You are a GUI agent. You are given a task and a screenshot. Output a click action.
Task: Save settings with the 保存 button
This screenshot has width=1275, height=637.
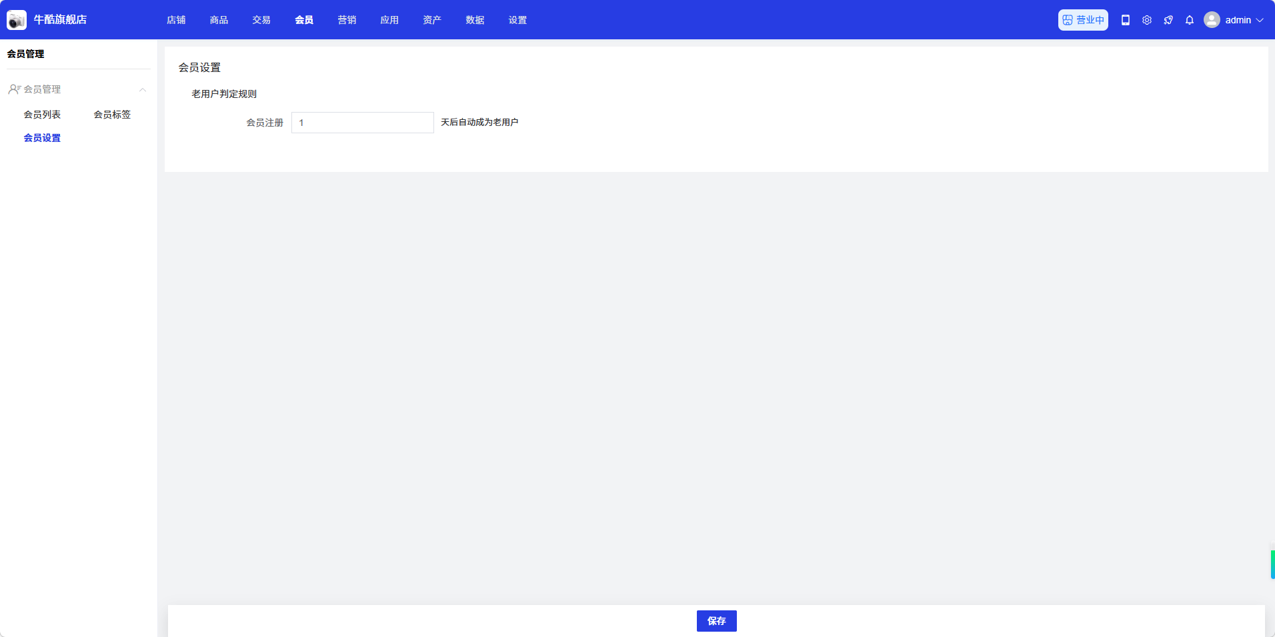pos(717,621)
